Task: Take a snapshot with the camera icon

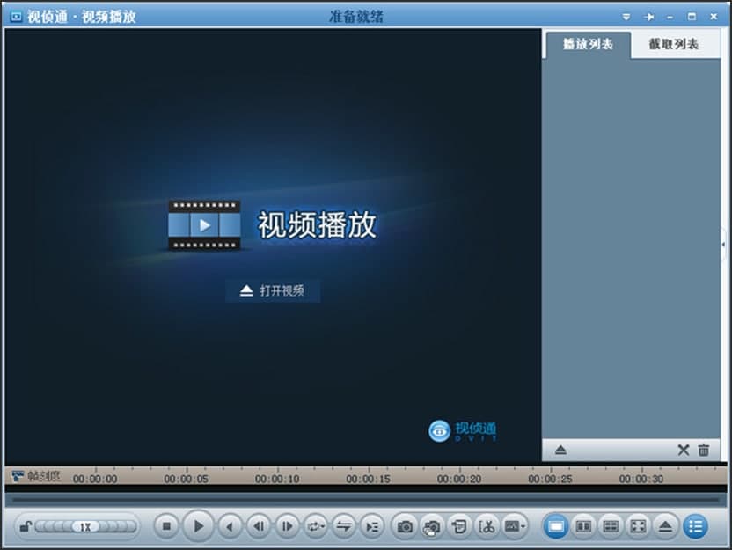Action: (x=404, y=525)
